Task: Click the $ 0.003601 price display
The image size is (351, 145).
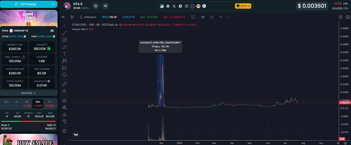Action: pos(312,6)
